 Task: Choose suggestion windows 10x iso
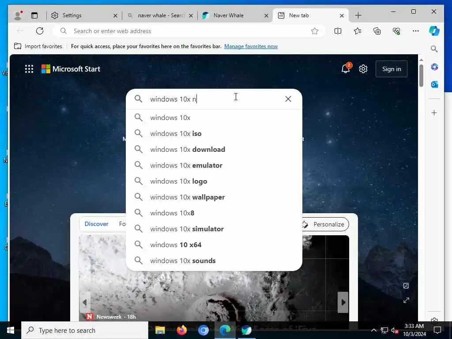point(214,133)
